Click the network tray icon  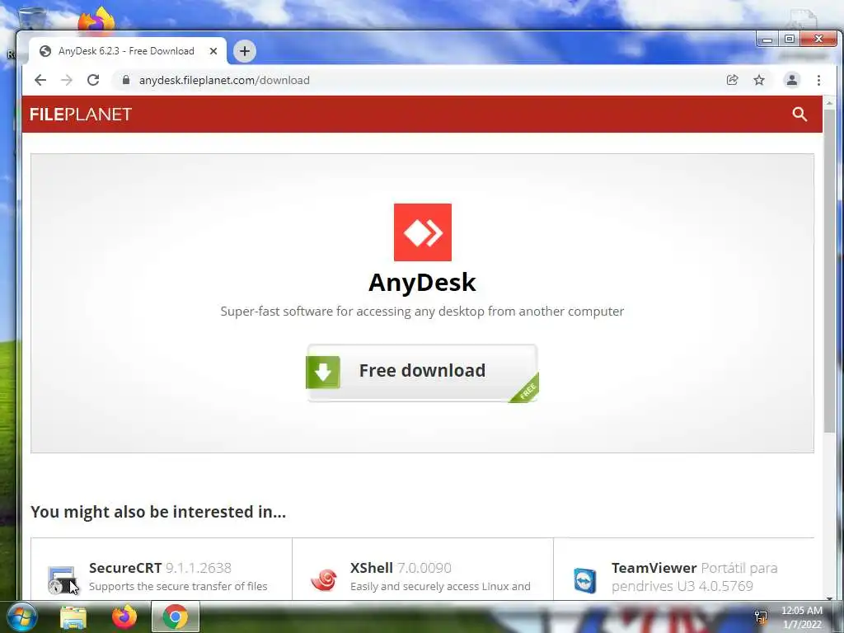pyautogui.click(x=761, y=617)
